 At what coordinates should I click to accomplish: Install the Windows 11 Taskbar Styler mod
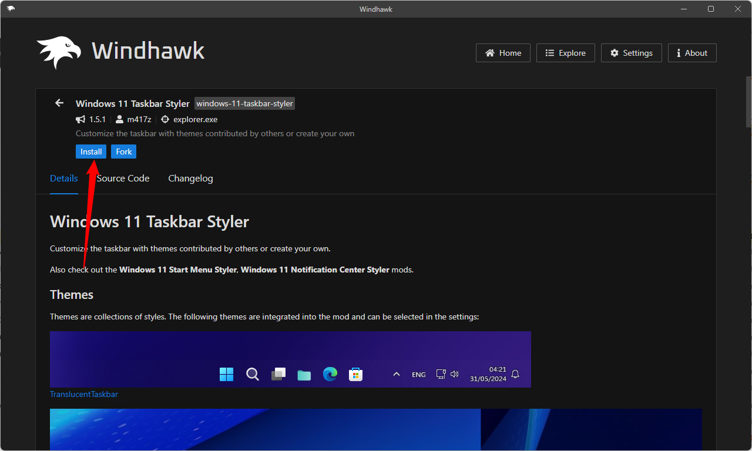point(90,151)
